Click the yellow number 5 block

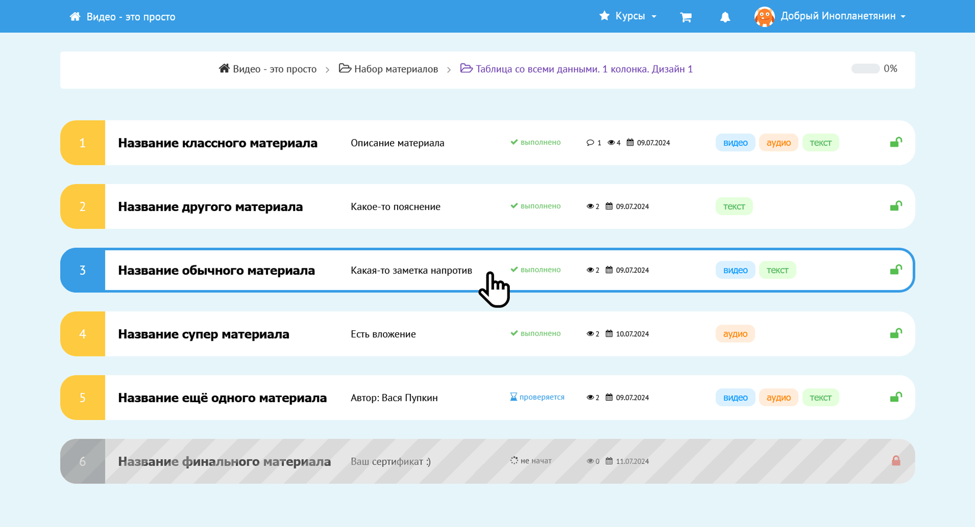pyautogui.click(x=83, y=398)
